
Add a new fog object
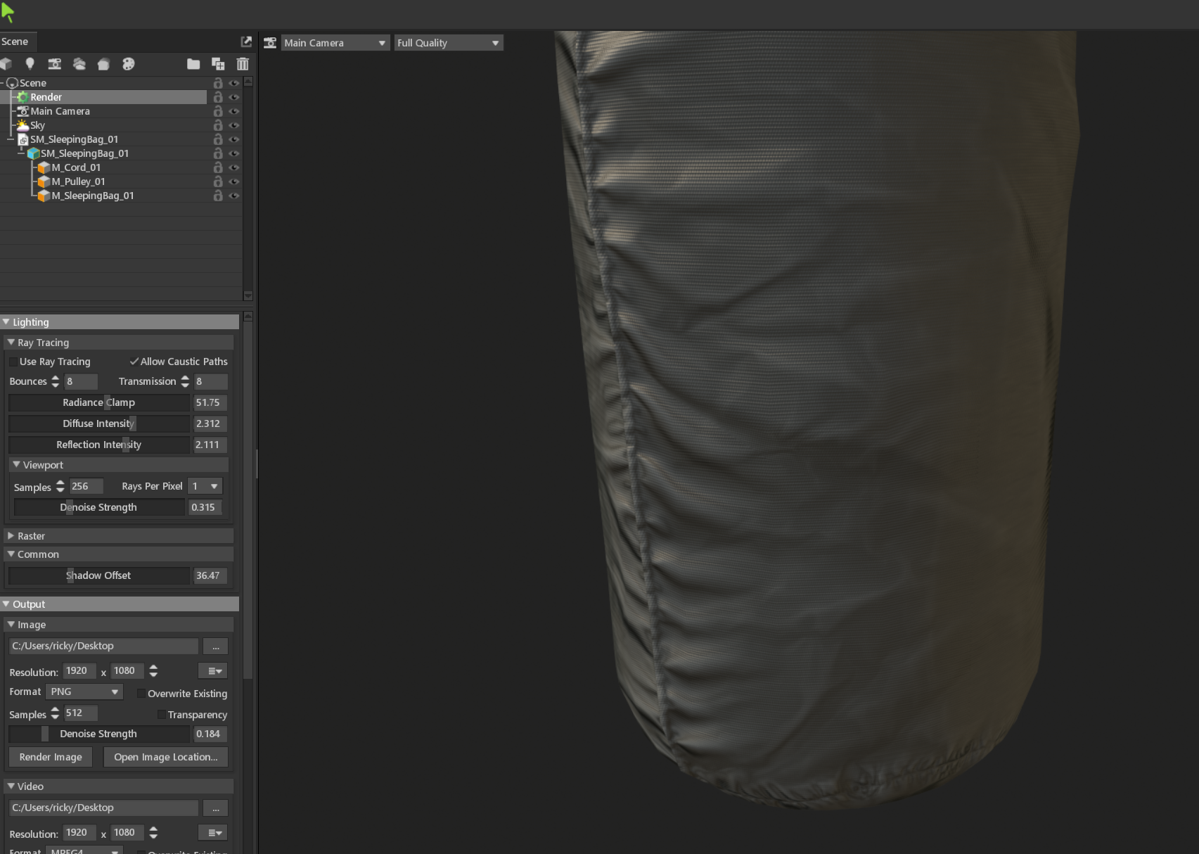pos(79,64)
